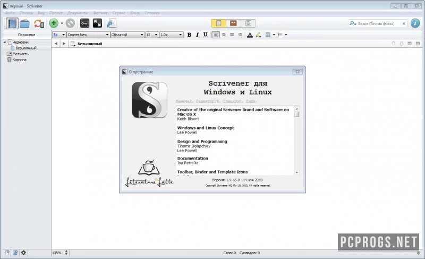The image size is (425, 259).
Task: Toggle underline formatting
Action: pos(206,35)
